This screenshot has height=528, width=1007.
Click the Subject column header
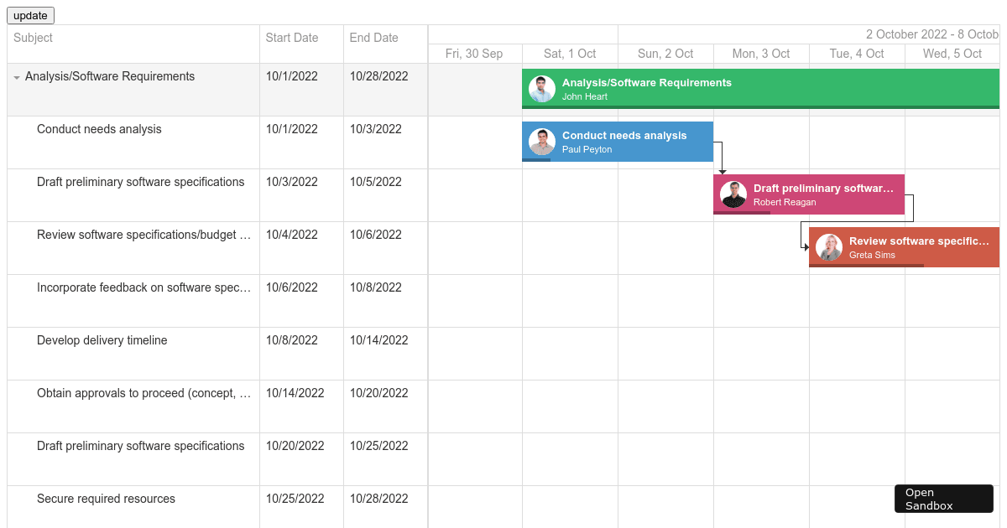tap(32, 38)
